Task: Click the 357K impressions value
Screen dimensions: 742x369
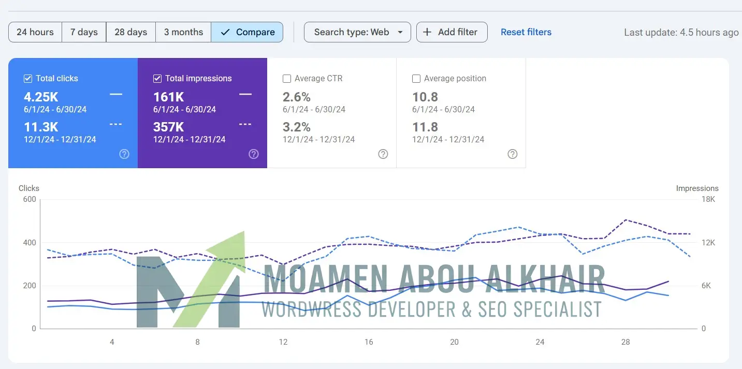Action: click(x=168, y=127)
